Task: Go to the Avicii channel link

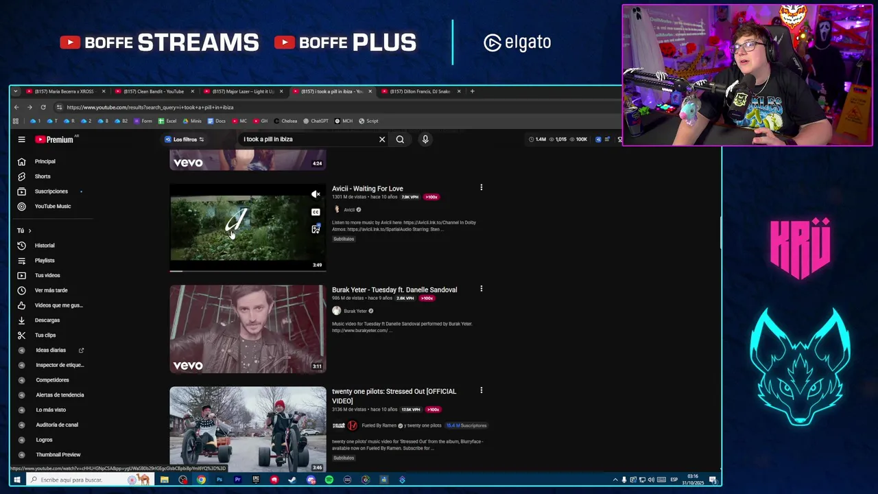Action: click(349, 210)
